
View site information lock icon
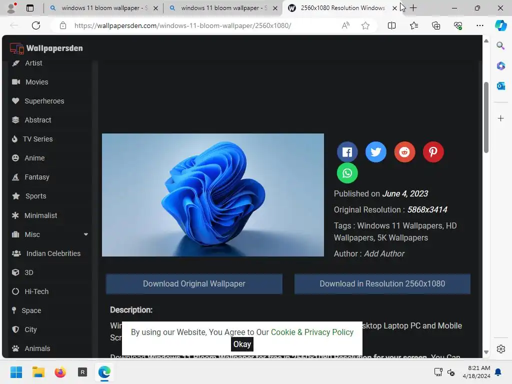point(63,25)
